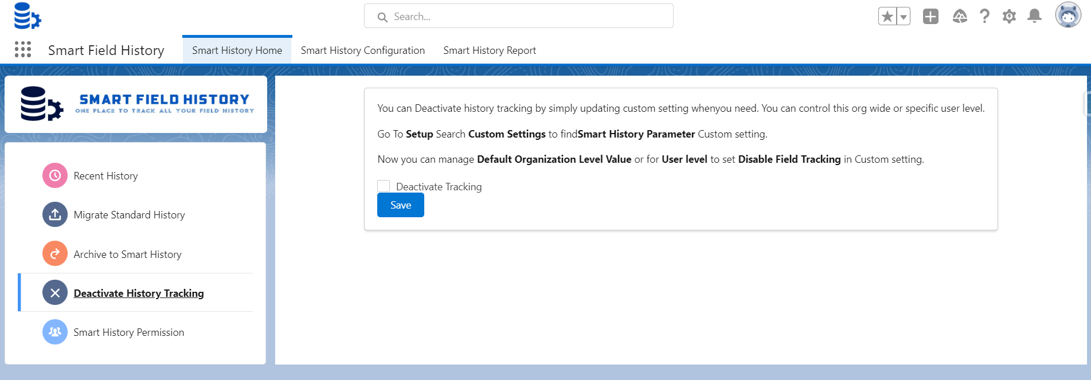1091x380 pixels.
Task: Open the App Launcher grid icon
Action: click(23, 50)
